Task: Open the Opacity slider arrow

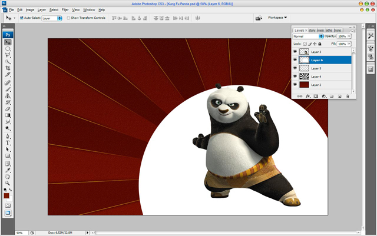Action: (349, 36)
